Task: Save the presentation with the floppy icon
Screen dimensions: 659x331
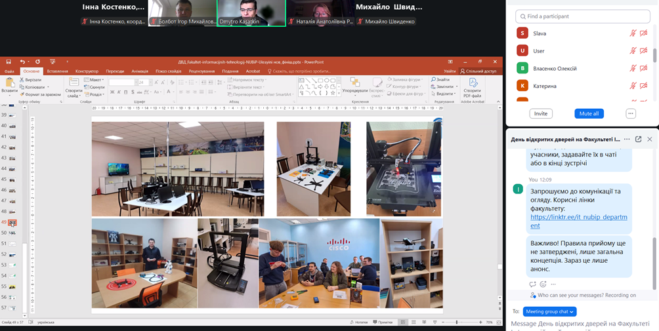Action: click(x=9, y=62)
